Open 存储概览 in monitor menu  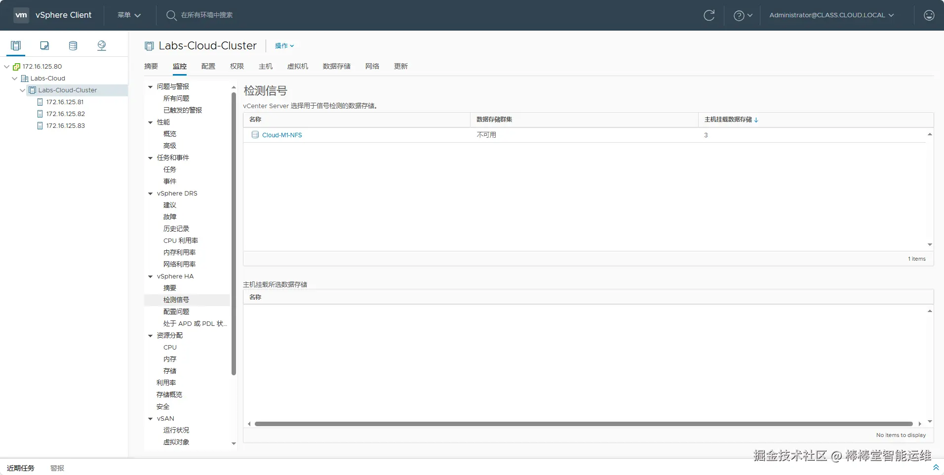coord(169,395)
